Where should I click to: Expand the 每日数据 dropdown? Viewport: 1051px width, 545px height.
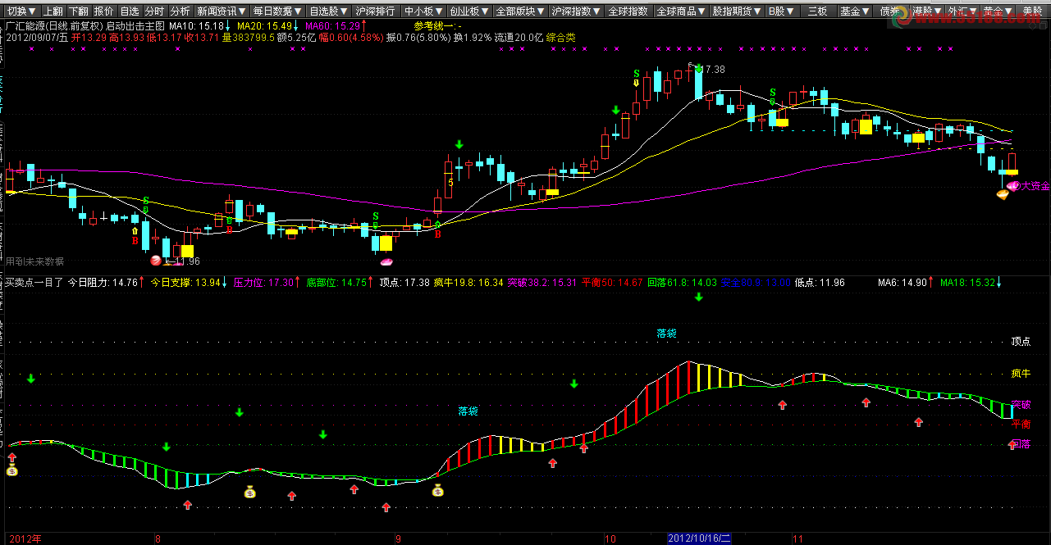(x=278, y=11)
